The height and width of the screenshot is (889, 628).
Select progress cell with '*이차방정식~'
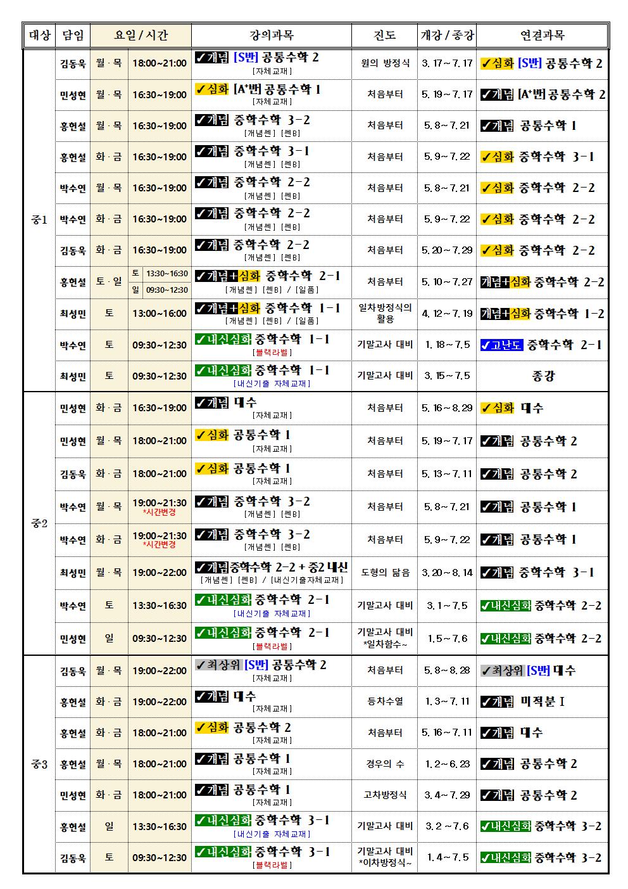point(385,857)
